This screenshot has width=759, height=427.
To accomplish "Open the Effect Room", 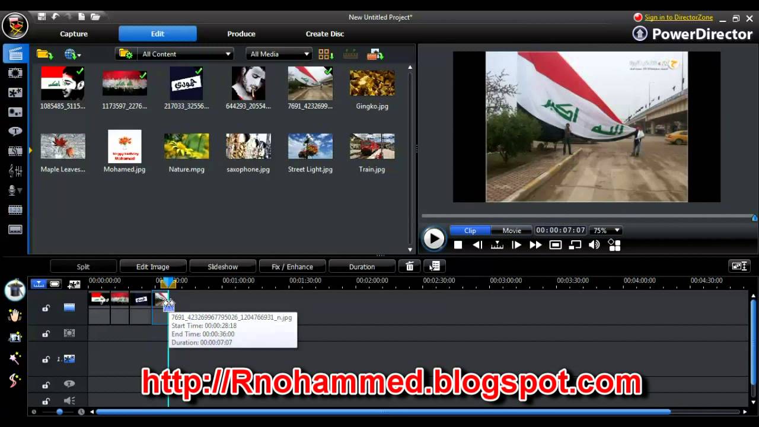I will click(x=15, y=73).
